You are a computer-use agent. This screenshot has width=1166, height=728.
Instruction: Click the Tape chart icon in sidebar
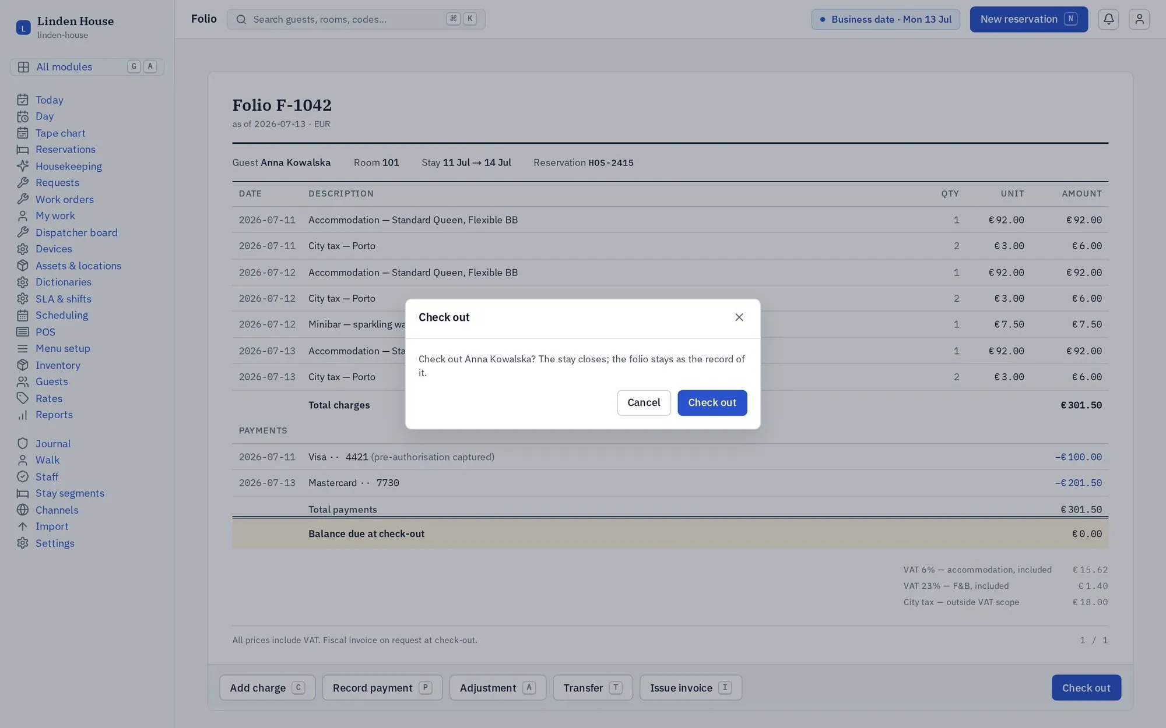[23, 133]
